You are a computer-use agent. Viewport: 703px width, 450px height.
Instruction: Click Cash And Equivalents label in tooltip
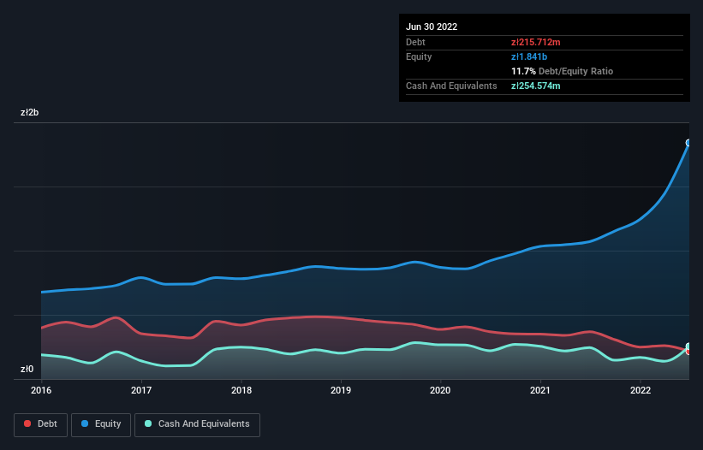pos(451,86)
